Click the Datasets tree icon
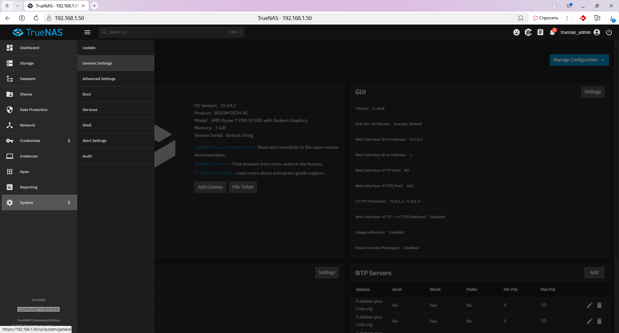 [10, 79]
